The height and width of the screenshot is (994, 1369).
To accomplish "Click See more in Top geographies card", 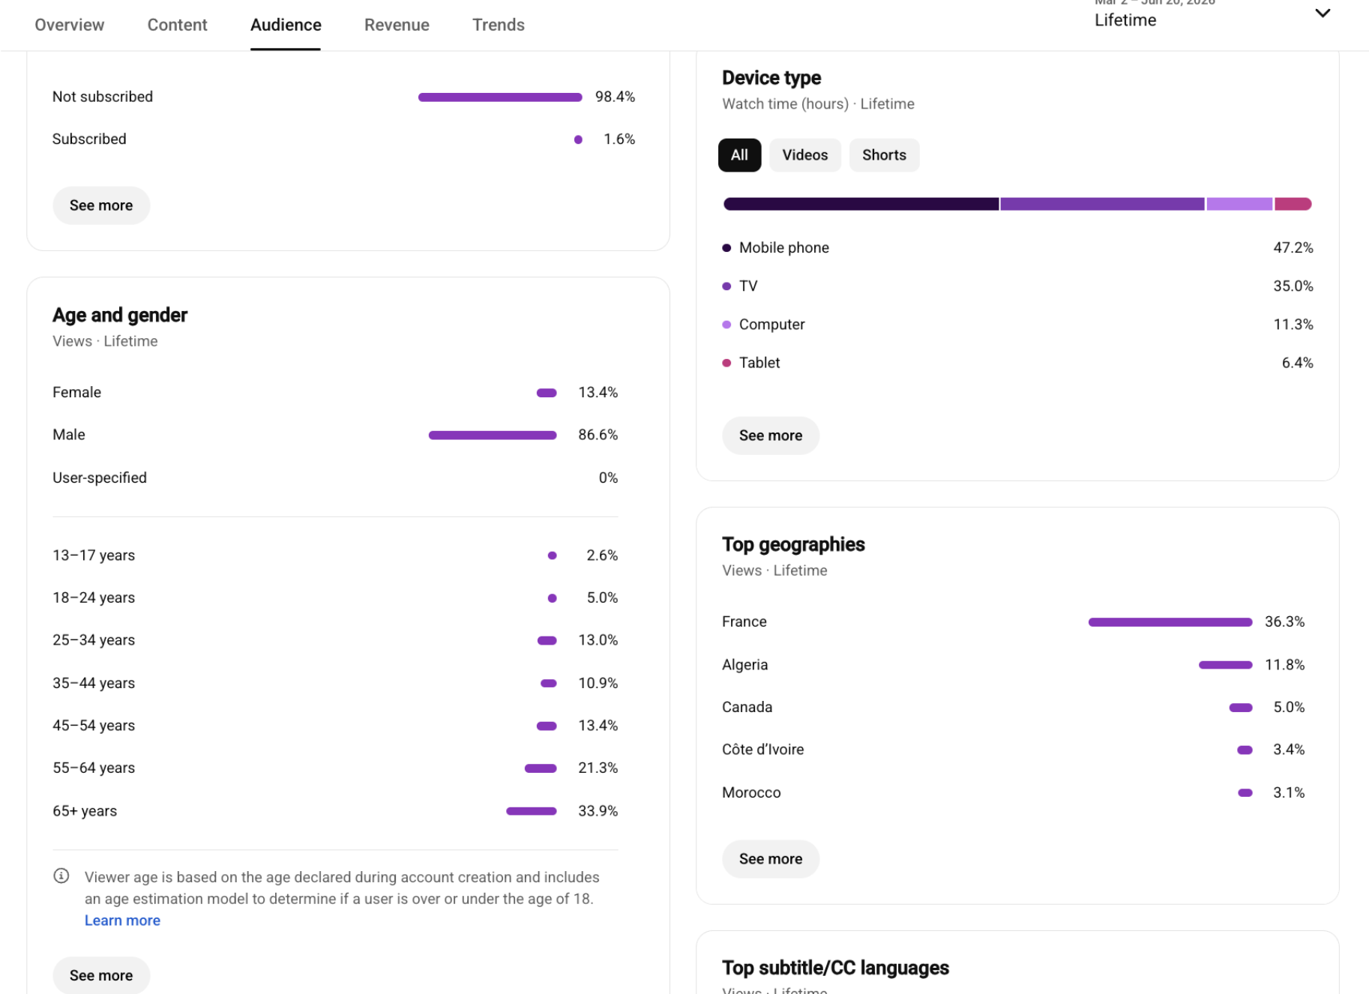I will (771, 859).
